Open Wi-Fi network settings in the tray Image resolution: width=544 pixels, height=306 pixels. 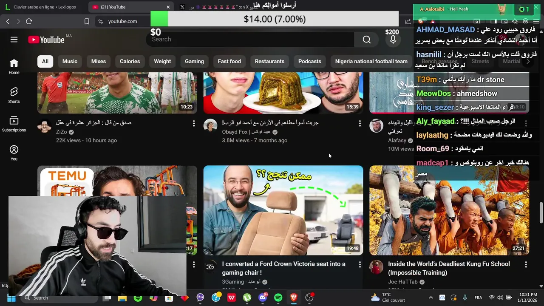(x=492, y=298)
